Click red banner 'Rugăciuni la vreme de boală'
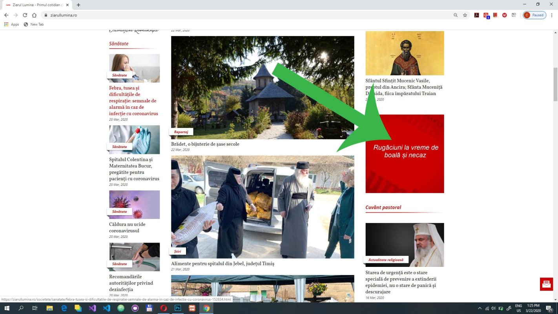This screenshot has width=558, height=314. coord(405,154)
